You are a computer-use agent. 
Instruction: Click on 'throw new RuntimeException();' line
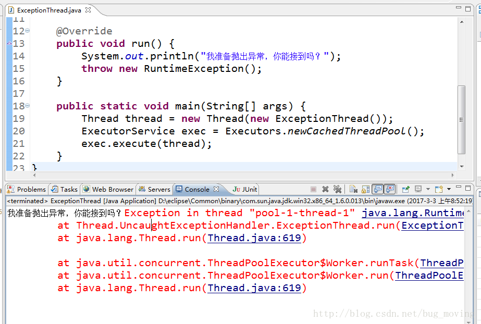pos(171,69)
